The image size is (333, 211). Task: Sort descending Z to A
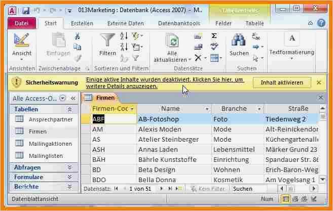[x=124, y=47]
